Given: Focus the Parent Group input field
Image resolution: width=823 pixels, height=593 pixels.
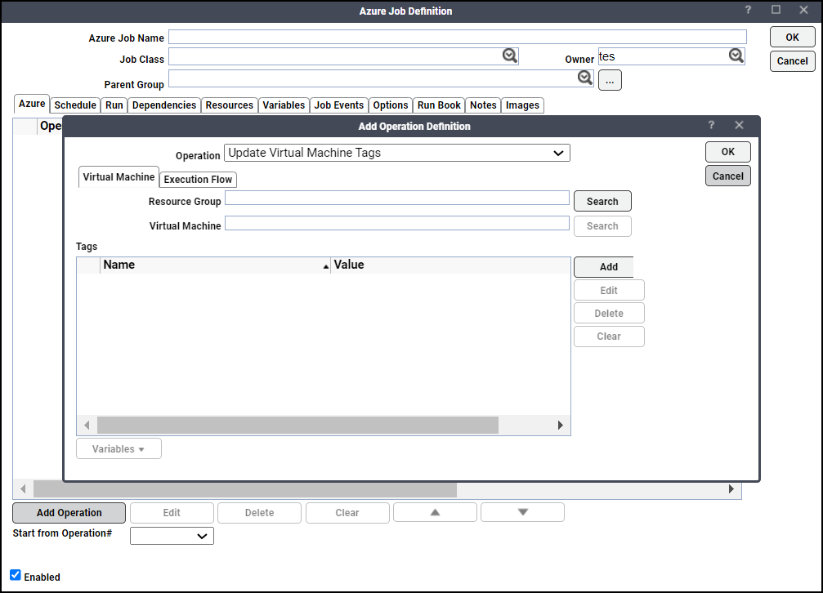Looking at the screenshot, I should coord(381,78).
